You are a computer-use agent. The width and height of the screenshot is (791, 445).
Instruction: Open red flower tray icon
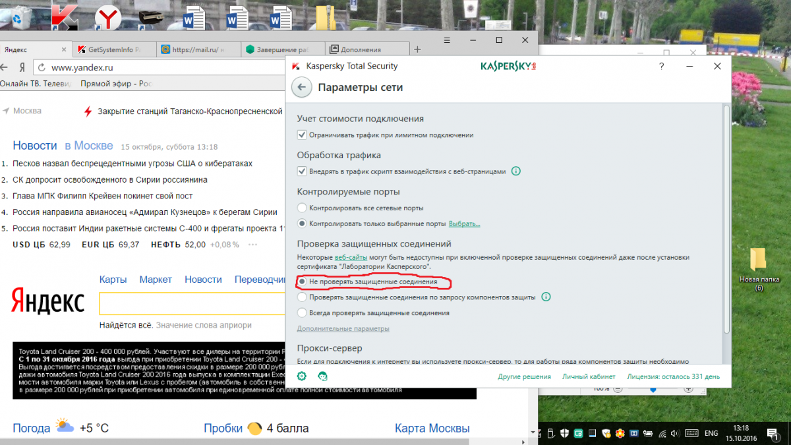coord(620,433)
